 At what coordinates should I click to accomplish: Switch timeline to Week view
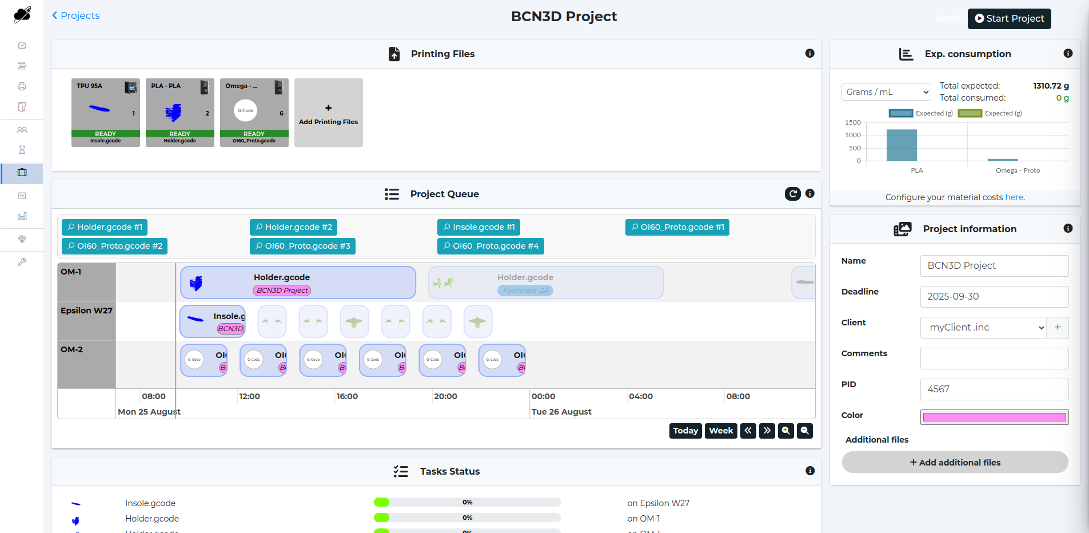pos(721,431)
